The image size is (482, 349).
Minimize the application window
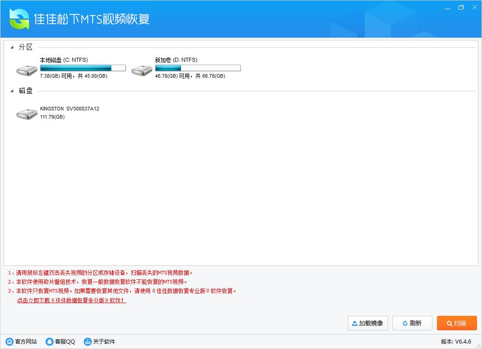pos(447,7)
